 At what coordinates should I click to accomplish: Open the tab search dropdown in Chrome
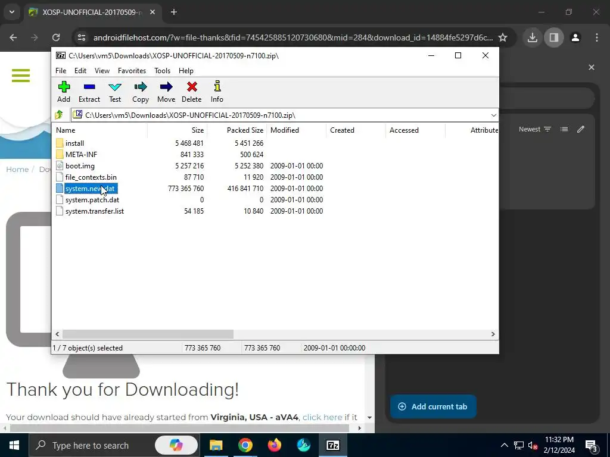tap(12, 12)
